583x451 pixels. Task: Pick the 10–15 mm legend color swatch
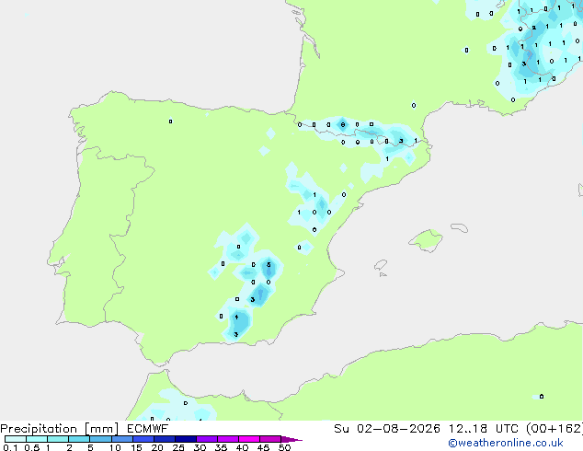pos(122,439)
